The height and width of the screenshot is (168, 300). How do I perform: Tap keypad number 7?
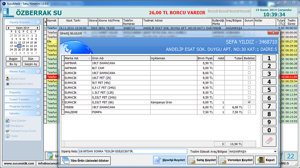coord(269,106)
